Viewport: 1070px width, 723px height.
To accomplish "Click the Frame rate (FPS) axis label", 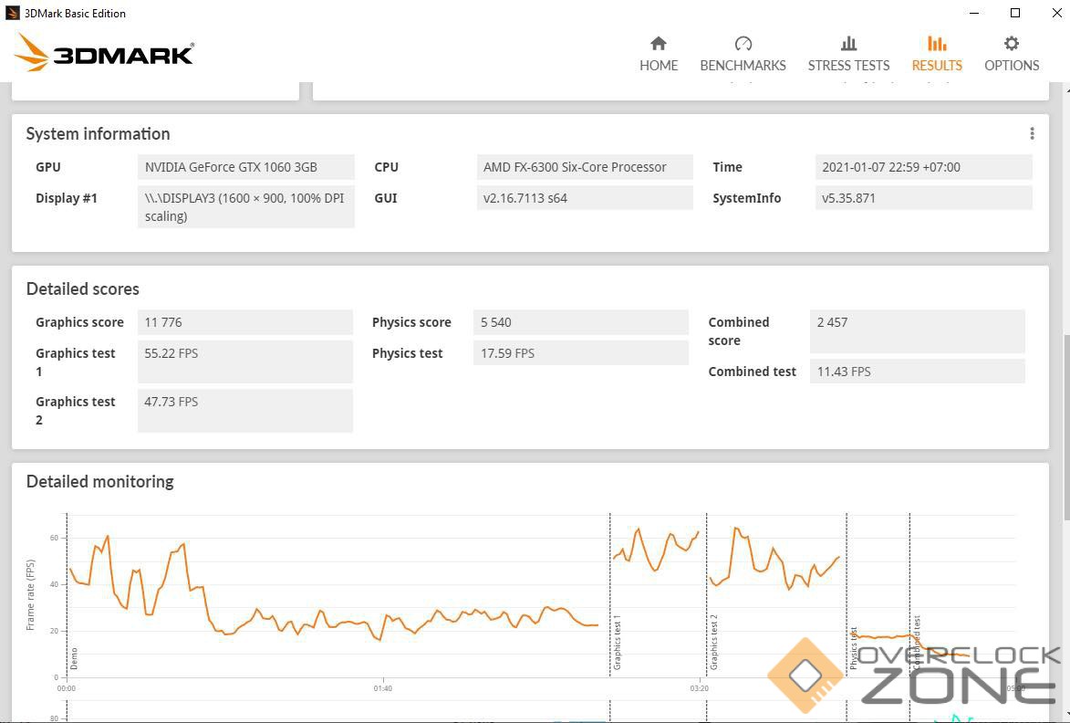I will pyautogui.click(x=30, y=594).
